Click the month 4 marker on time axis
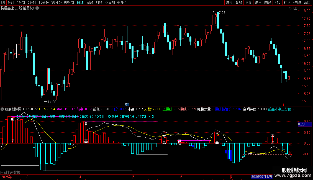Screen dimensions: 313x180 (x=80, y=177)
